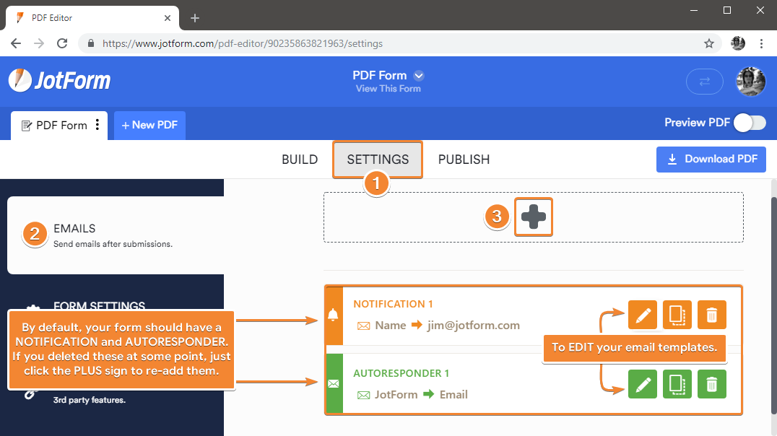Image resolution: width=777 pixels, height=436 pixels.
Task: Go forward in the browser
Action: coord(39,43)
